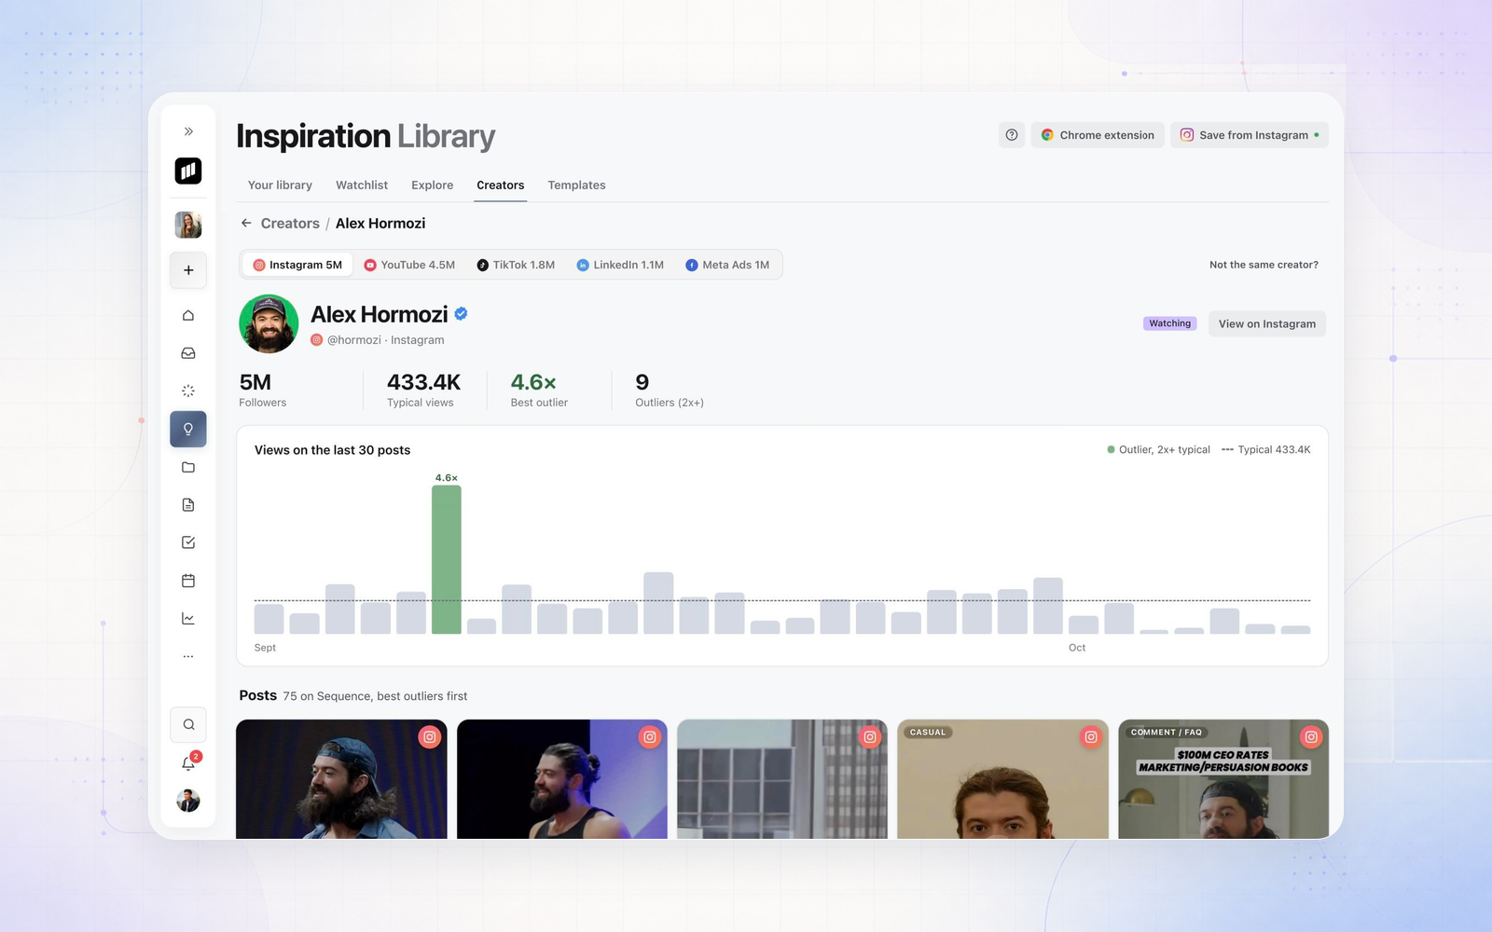The height and width of the screenshot is (932, 1492).
Task: Open search with the magnifier icon
Action: point(188,724)
